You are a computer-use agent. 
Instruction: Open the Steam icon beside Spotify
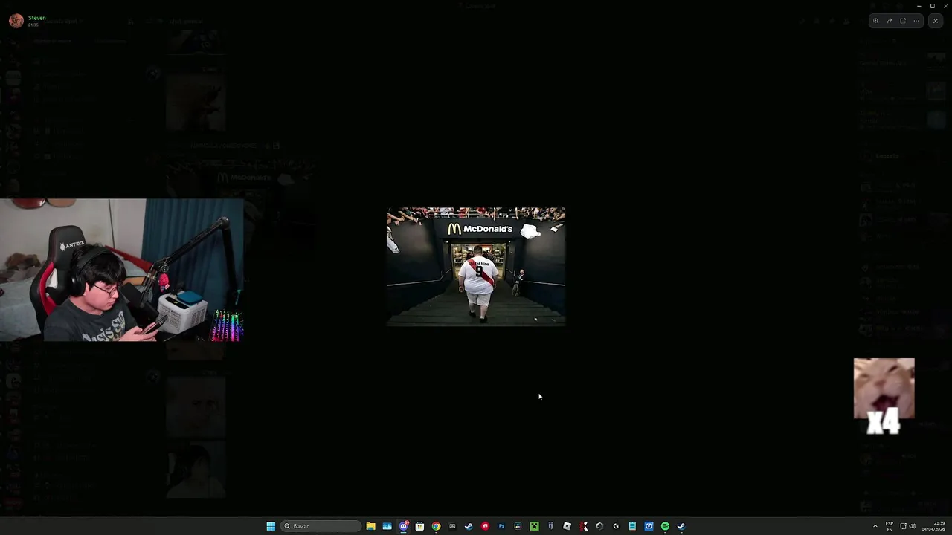[x=681, y=526]
